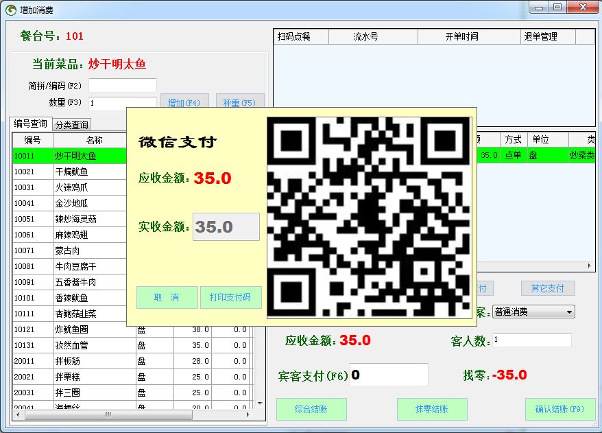Select dish row 10091 五香酱牛肉
Viewport: 602px width, 433px height.
tap(70, 282)
